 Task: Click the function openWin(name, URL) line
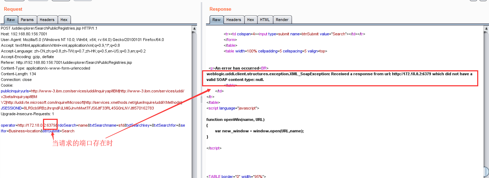pyautogui.click(x=235, y=119)
